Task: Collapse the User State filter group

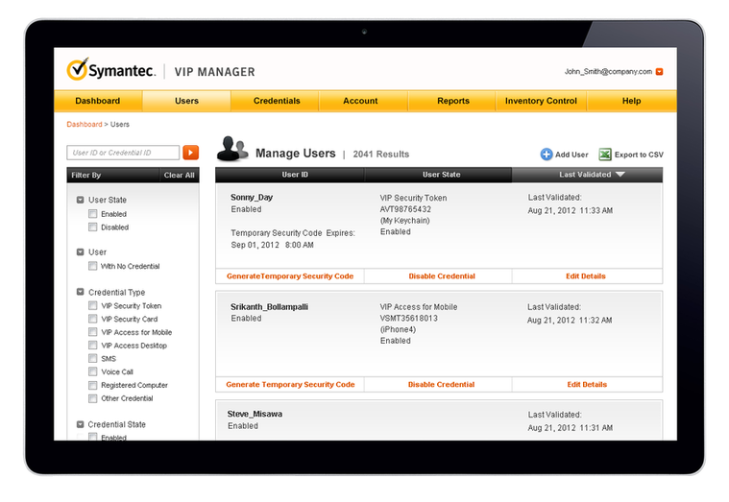Action: 80,200
